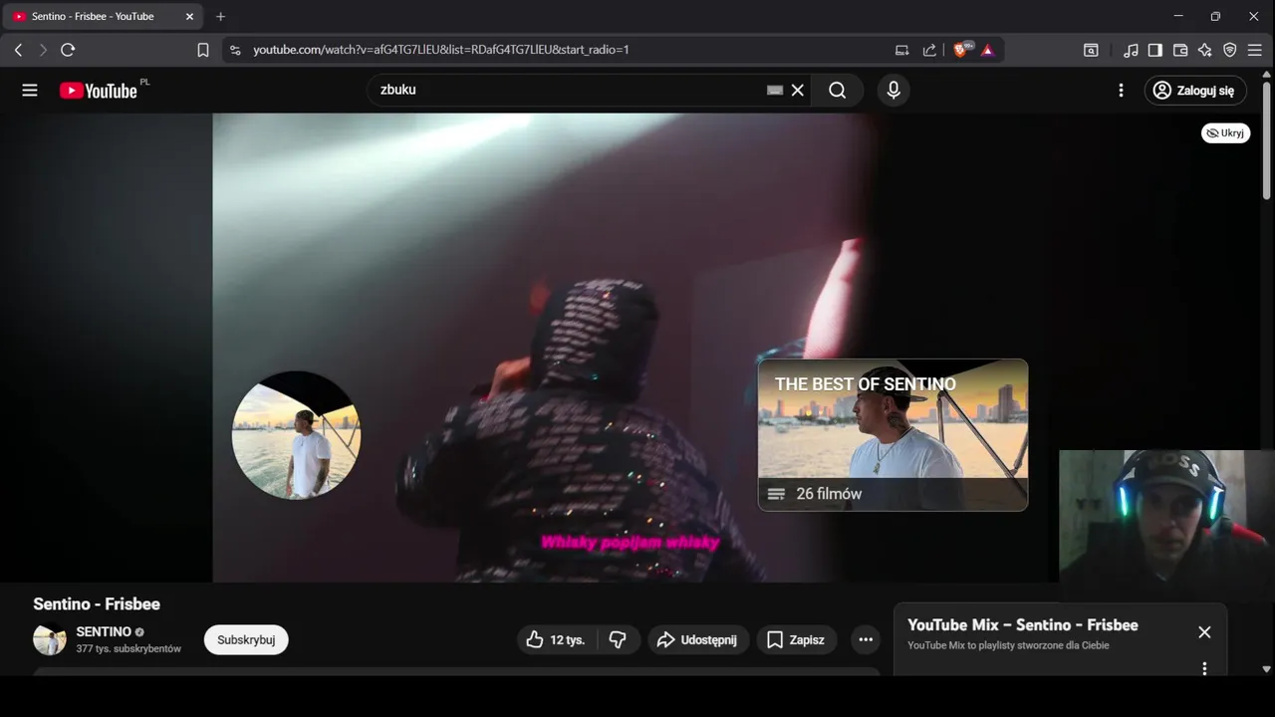This screenshot has width=1275, height=717.
Task: Open the YouTube guide hamburger menu
Action: click(30, 91)
